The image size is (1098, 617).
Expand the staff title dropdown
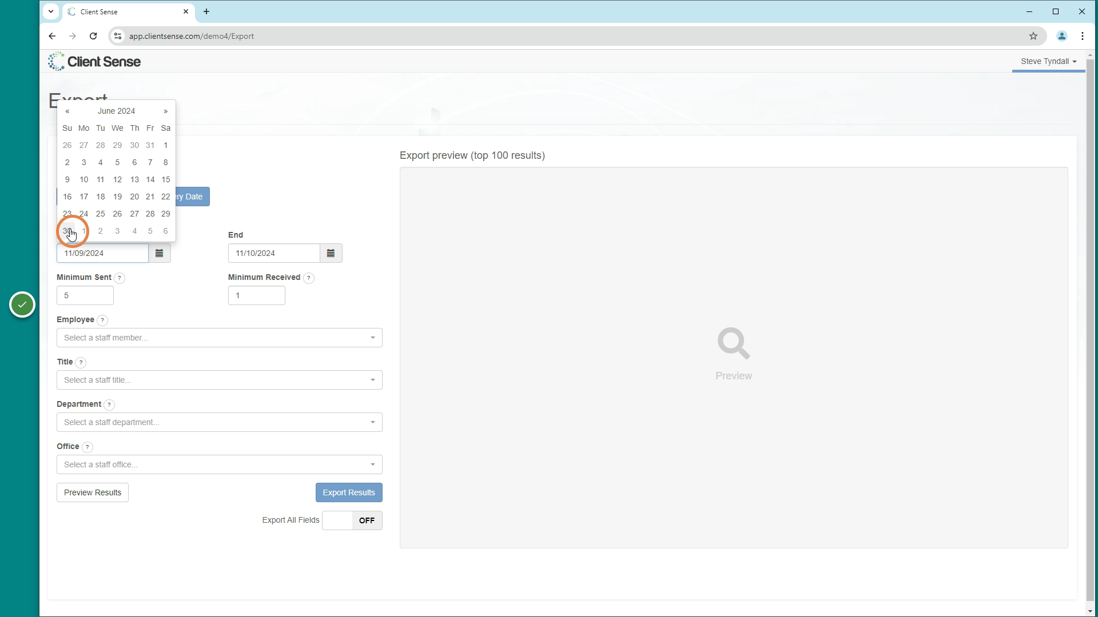coord(220,380)
